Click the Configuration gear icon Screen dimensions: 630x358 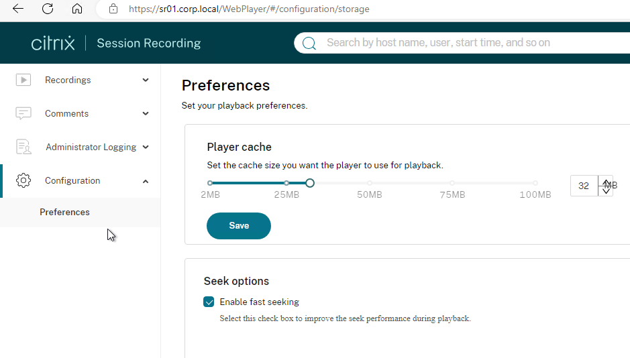23,180
